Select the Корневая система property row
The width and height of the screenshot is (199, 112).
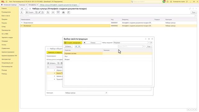pos(108,54)
